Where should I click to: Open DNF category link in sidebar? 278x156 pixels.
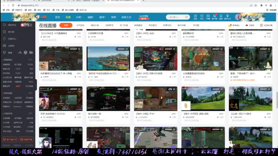tap(31, 69)
